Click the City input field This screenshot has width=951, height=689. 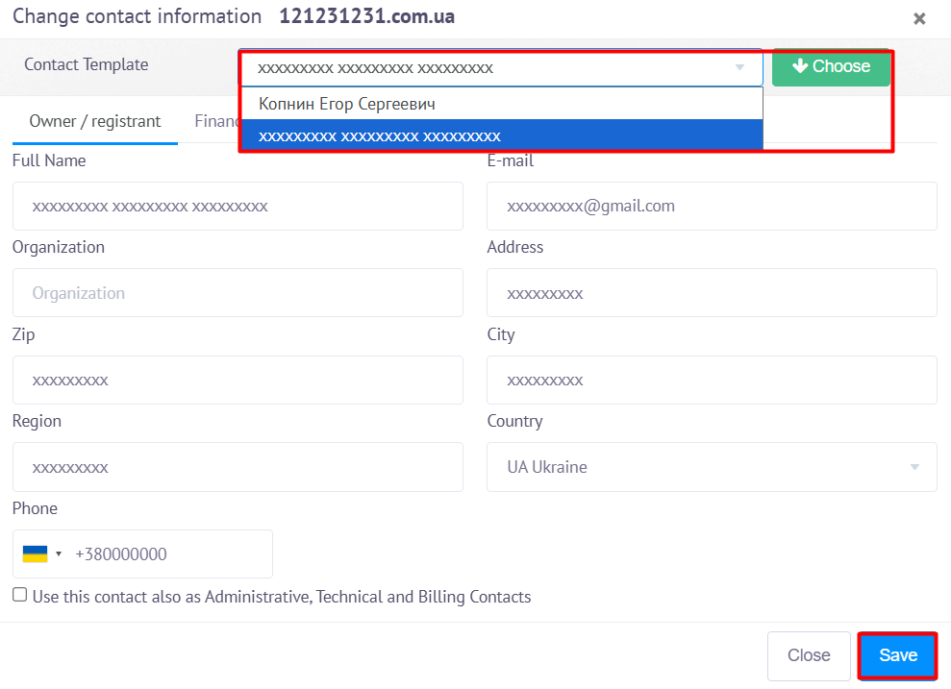[711, 381]
